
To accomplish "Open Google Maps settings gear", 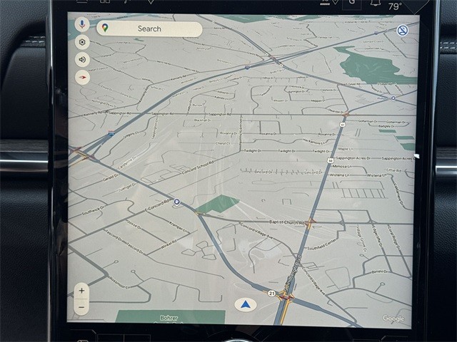I will point(82,43).
